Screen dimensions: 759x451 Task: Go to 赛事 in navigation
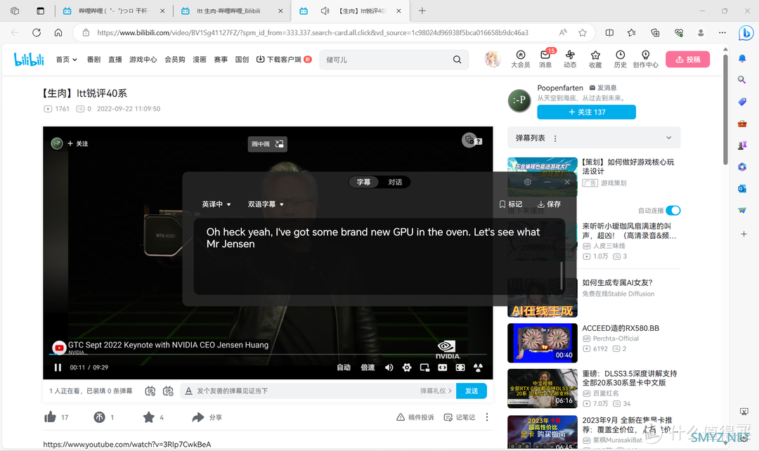pos(221,60)
